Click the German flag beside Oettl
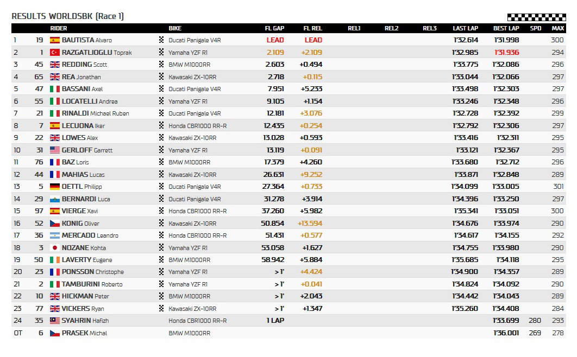Screen dimensions: 577x357 click(54, 187)
